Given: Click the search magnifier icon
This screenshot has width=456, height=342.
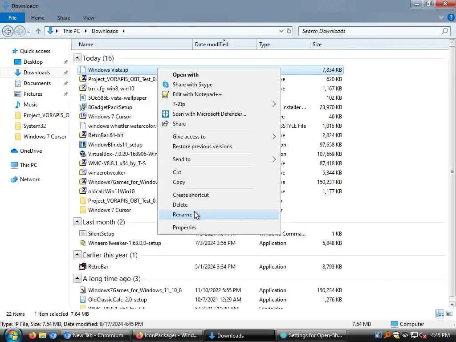Looking at the screenshot, I should (x=445, y=31).
